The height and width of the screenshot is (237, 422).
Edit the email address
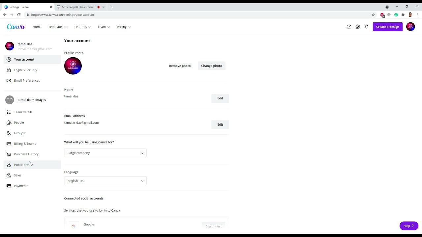tap(220, 124)
